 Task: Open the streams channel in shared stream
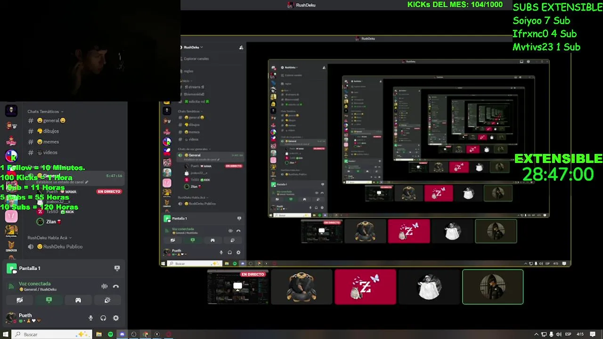(194, 87)
